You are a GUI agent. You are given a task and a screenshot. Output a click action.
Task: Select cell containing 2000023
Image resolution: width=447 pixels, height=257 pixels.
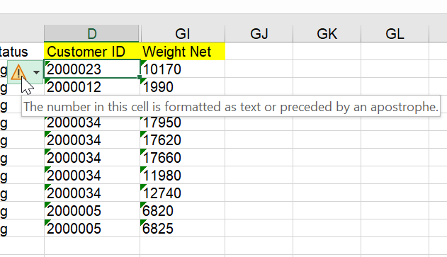(x=92, y=69)
